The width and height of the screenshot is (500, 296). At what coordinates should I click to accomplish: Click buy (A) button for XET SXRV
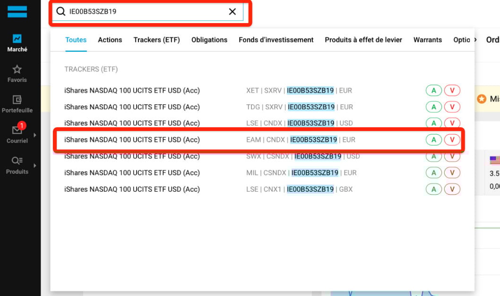tap(433, 90)
